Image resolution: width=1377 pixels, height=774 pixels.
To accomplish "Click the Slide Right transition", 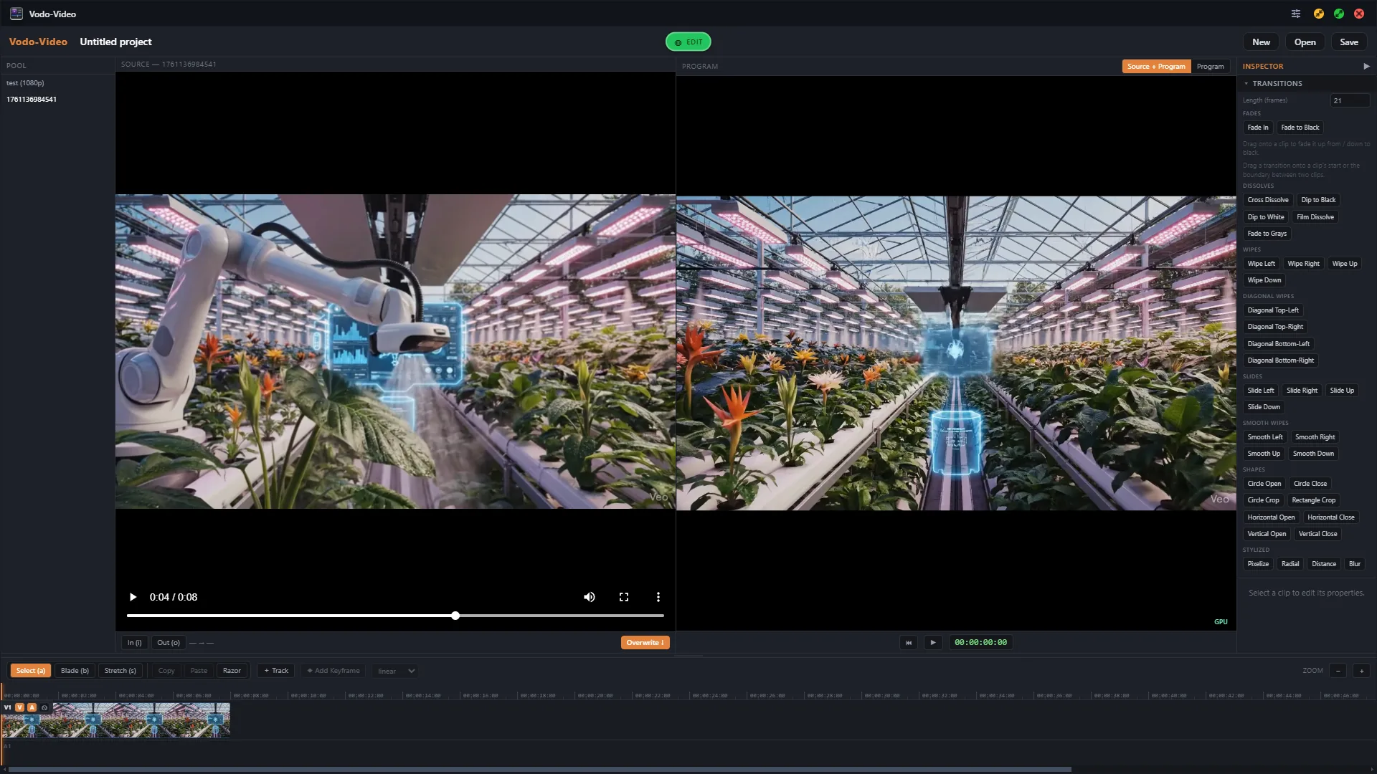I will click(1302, 391).
